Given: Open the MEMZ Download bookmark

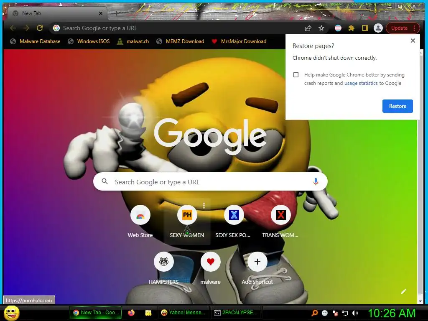Looking at the screenshot, I should click(180, 41).
